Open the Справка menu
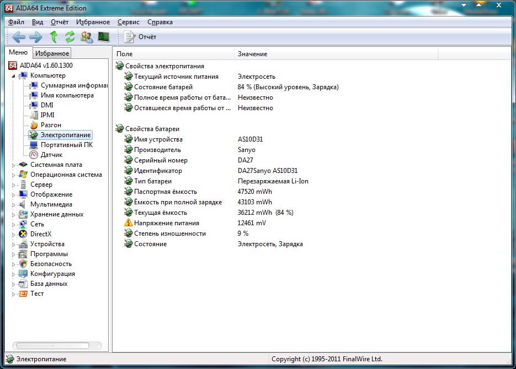This screenshot has height=369, width=516. 160,22
